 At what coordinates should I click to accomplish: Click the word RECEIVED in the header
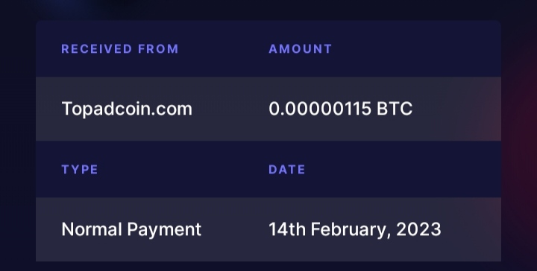click(96, 49)
